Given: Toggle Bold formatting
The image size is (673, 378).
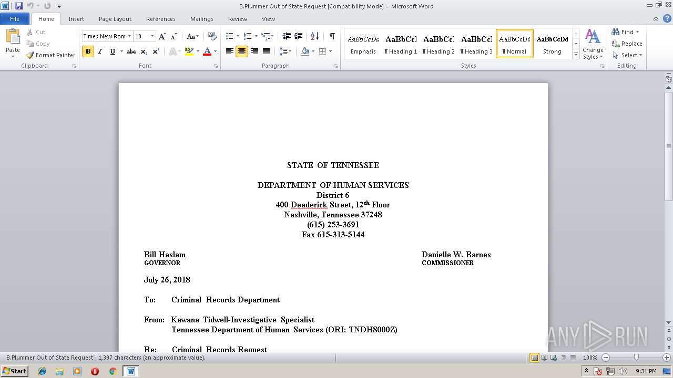Looking at the screenshot, I should point(88,51).
